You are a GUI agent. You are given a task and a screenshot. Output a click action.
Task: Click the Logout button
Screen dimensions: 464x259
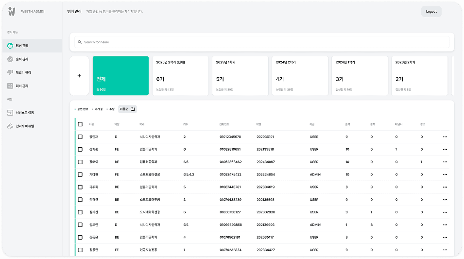point(431,12)
